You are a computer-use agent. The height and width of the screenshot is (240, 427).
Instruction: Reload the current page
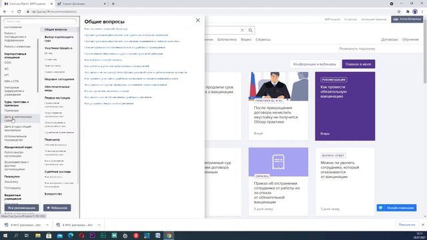point(19,12)
